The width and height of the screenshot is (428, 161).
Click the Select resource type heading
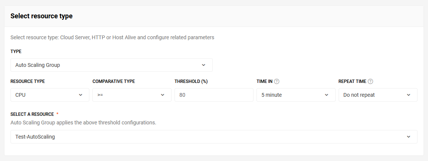41,16
